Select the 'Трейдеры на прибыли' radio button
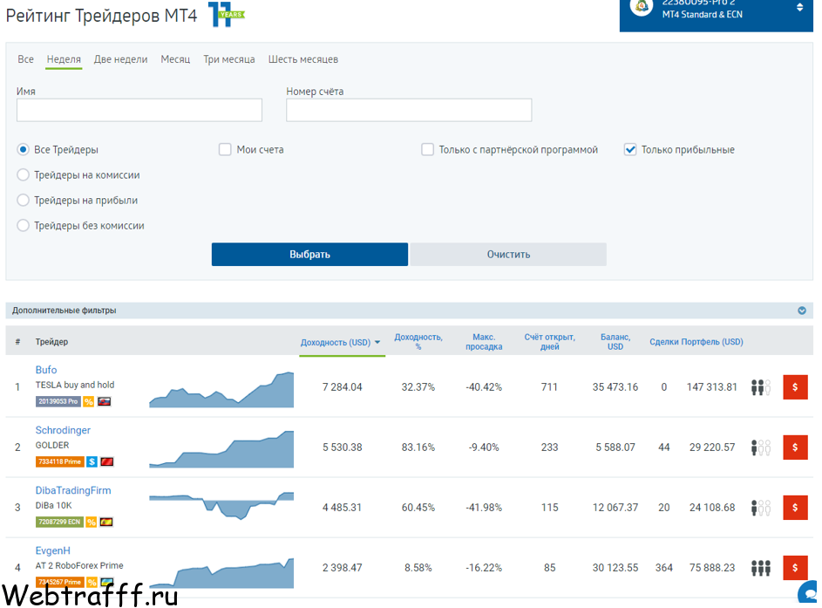Viewport: 822px width, 608px height. [23, 200]
